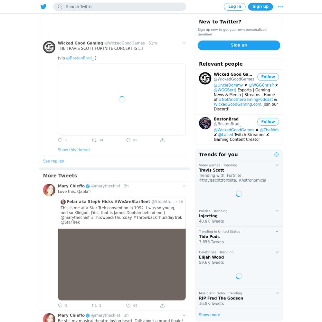Like Mary Chieffo's Qapla' tweet

point(128,305)
